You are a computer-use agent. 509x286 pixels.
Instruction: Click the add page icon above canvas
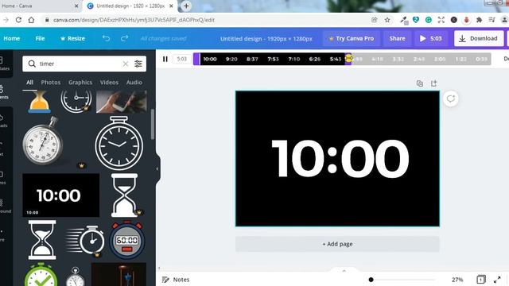point(433,83)
